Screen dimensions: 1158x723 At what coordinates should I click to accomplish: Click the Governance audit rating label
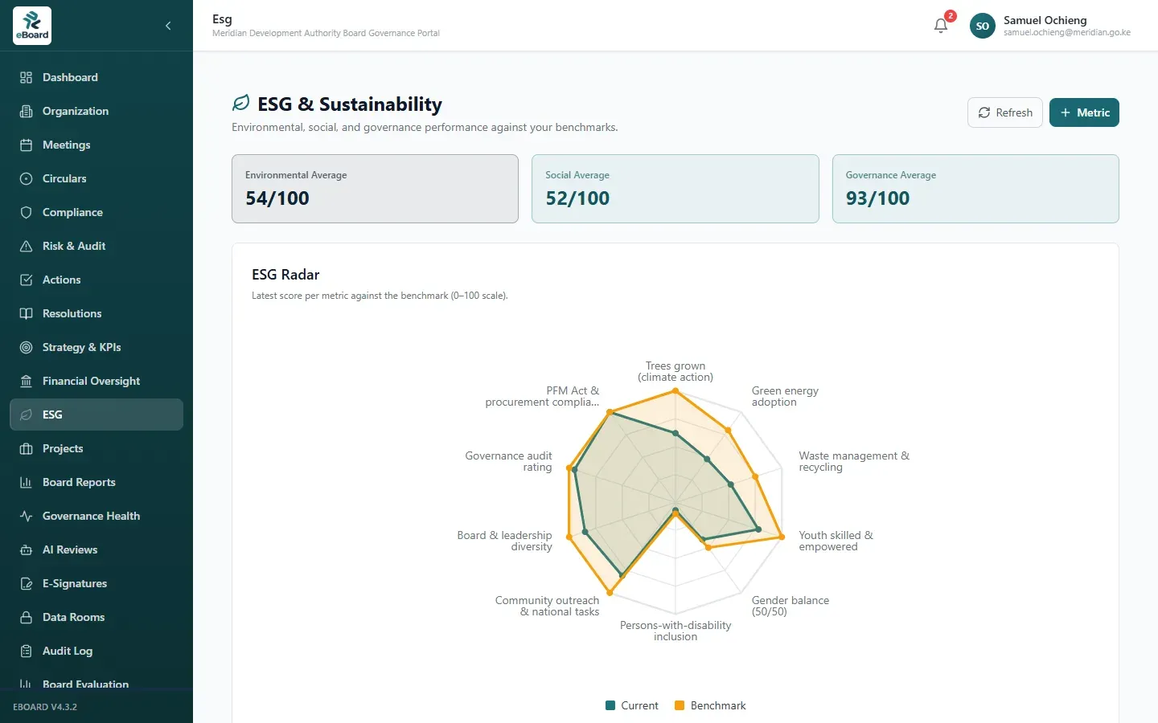[x=508, y=461]
